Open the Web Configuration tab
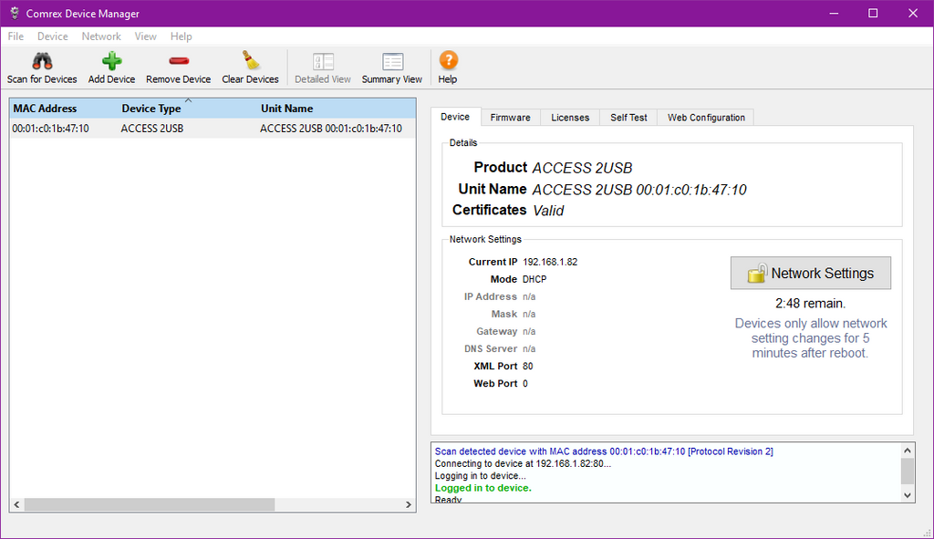Image resolution: width=934 pixels, height=539 pixels. click(x=706, y=118)
